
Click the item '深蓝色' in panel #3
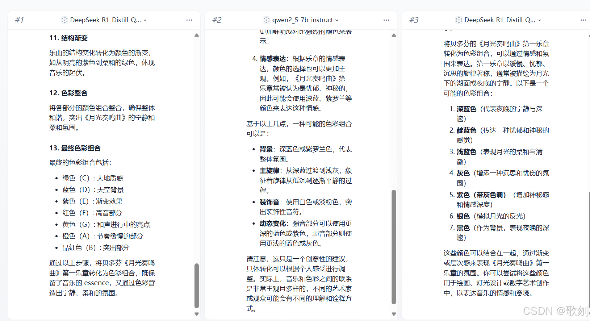pyautogui.click(x=466, y=109)
